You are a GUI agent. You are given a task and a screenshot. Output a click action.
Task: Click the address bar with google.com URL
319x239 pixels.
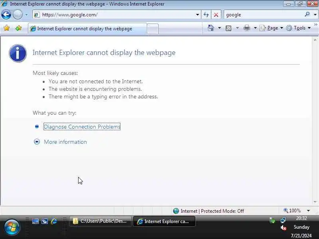coord(116,15)
